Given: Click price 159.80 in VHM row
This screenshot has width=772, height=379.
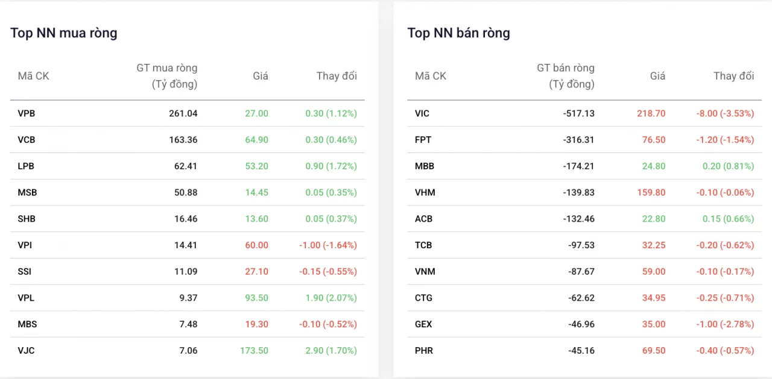Looking at the screenshot, I should click(651, 193).
